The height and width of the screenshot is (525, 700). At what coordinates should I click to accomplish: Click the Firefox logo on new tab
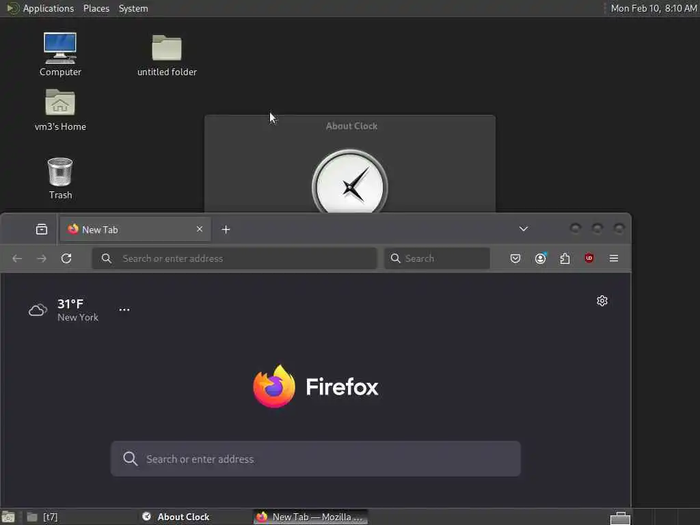coord(273,387)
